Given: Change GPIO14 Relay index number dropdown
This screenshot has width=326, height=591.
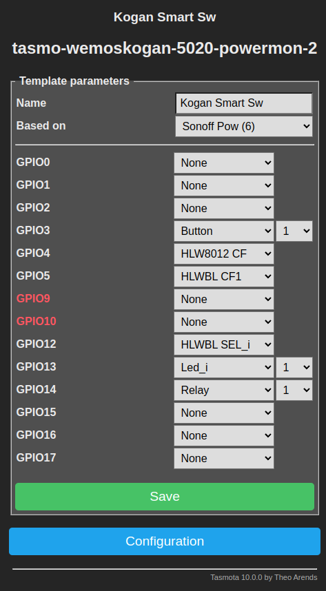Looking at the screenshot, I should [294, 390].
